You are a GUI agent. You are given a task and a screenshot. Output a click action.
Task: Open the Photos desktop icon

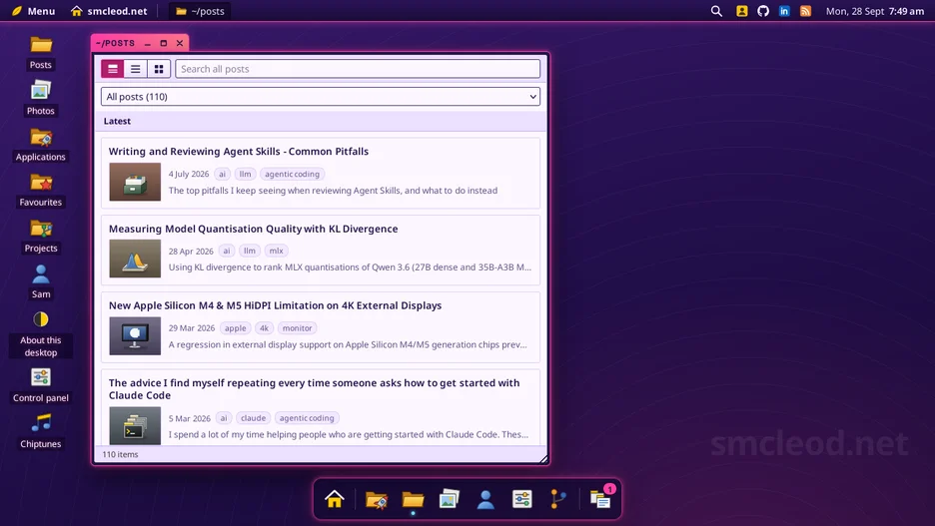click(41, 99)
